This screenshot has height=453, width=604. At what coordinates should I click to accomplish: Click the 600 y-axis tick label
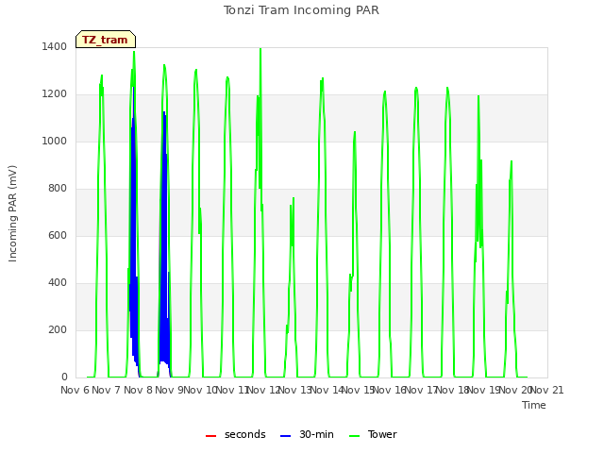[58, 235]
